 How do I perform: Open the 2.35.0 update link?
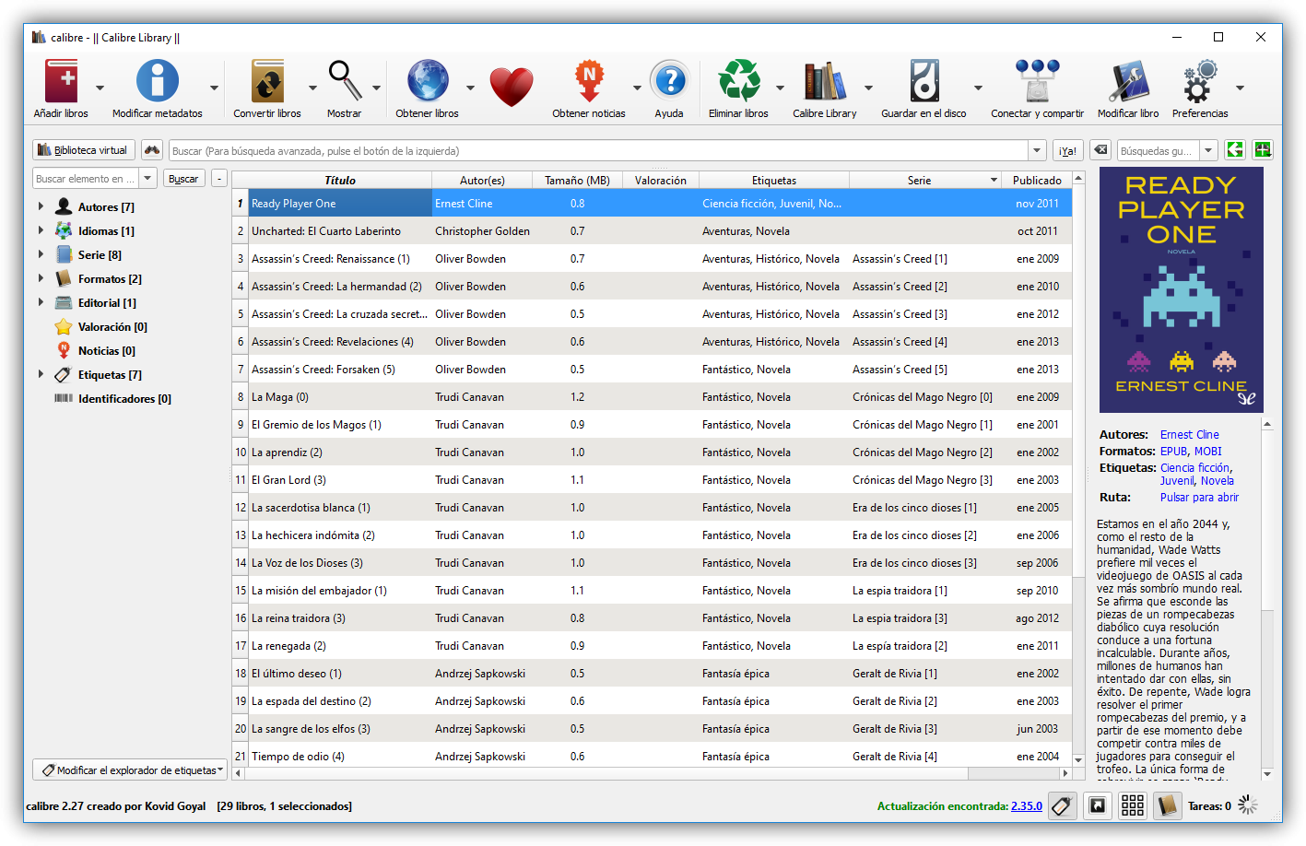[1027, 806]
